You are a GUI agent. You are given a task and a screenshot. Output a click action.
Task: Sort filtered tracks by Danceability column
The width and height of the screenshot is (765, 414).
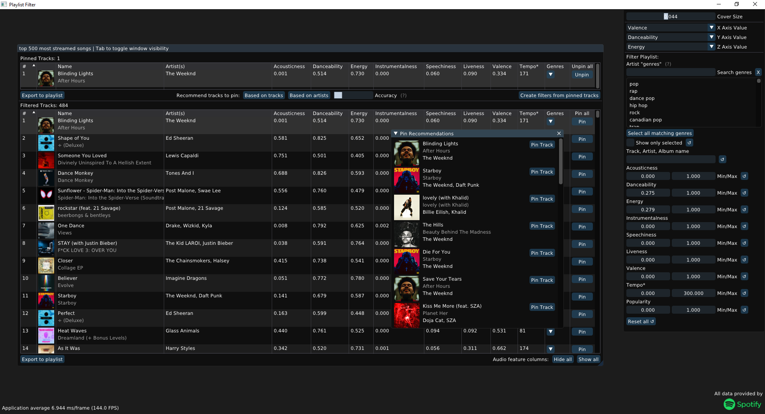(x=328, y=113)
